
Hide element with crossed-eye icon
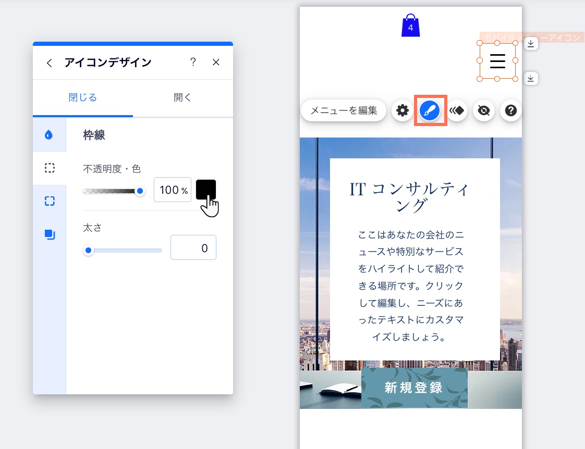click(484, 110)
